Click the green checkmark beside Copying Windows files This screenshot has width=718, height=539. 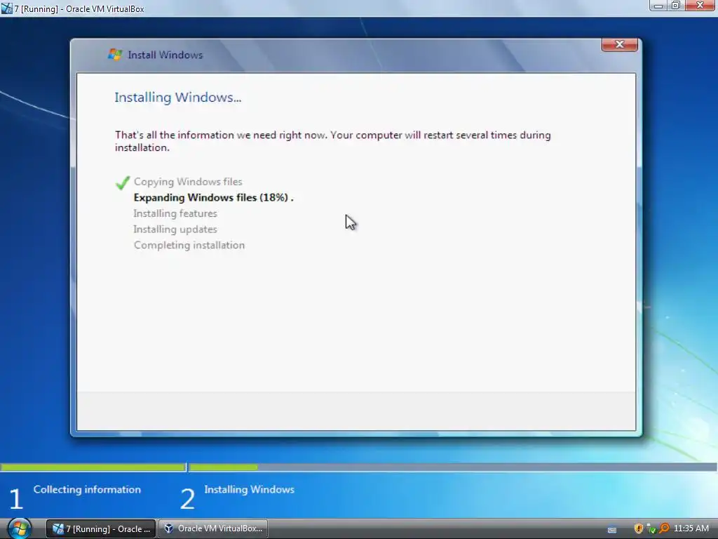(122, 182)
